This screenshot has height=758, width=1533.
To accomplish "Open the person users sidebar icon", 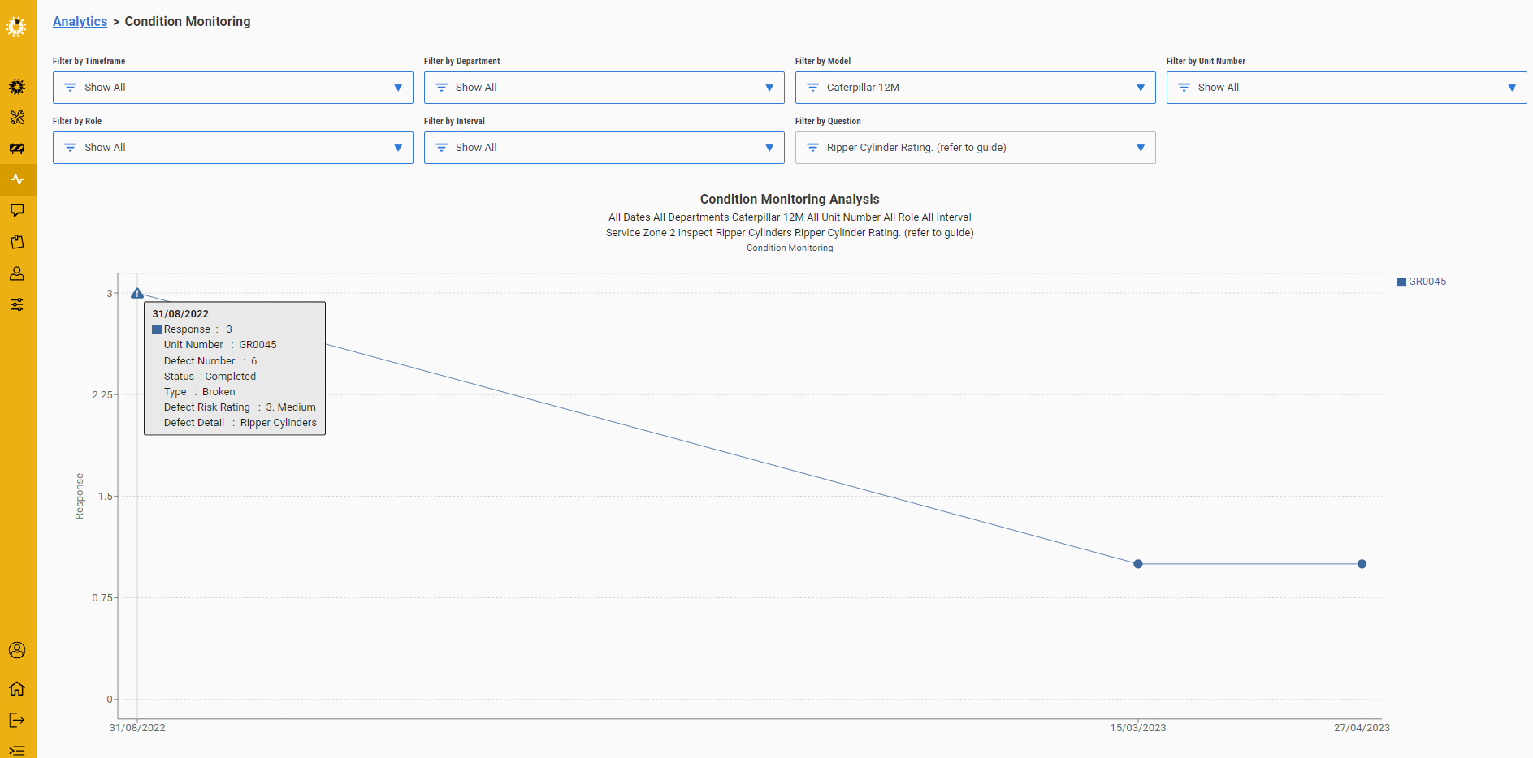I will pos(17,273).
